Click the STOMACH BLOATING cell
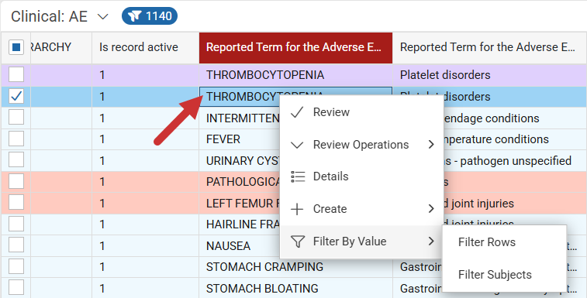Screen dimensions: 587x298 click(295, 288)
